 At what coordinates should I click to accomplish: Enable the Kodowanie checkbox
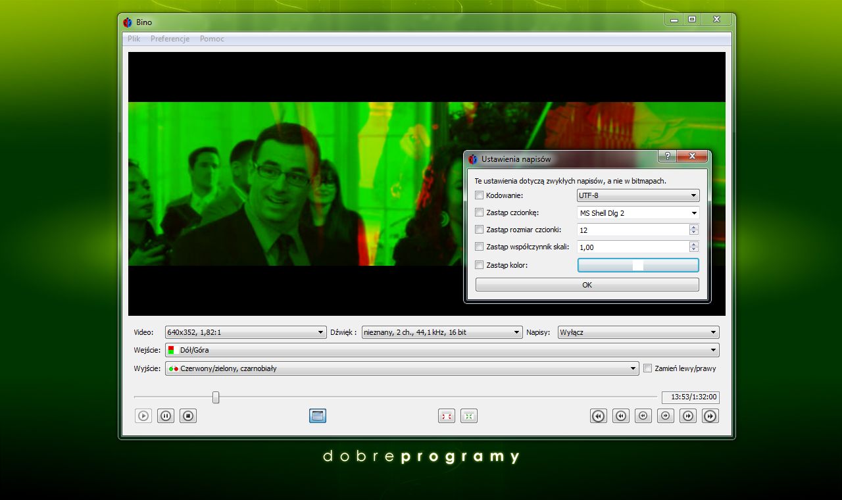(x=480, y=195)
